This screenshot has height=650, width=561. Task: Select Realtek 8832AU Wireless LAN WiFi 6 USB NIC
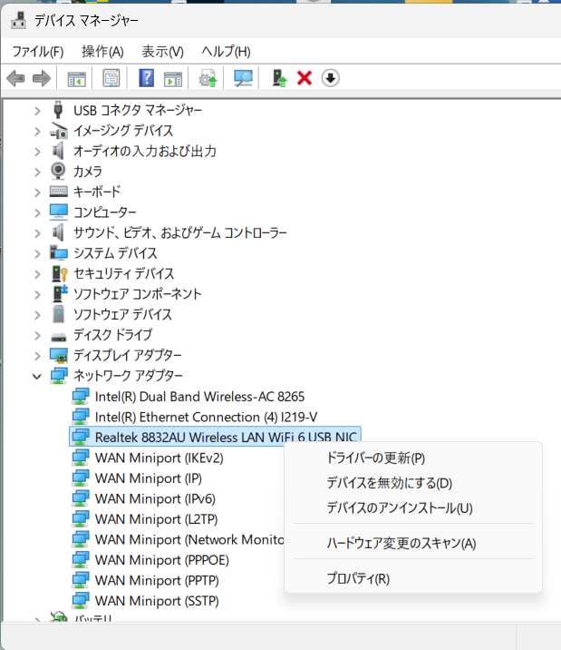[226, 438]
